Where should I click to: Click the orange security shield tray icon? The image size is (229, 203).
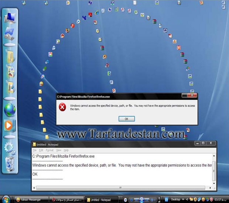point(195,199)
